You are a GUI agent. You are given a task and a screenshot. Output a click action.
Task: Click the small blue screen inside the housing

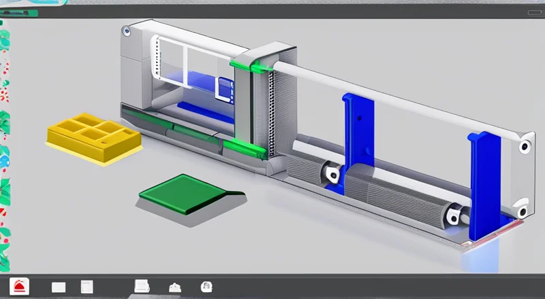pyautogui.click(x=225, y=88)
